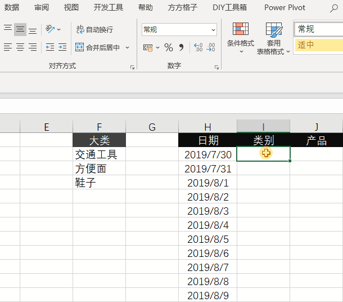Screen dimensions: 343x302
Task: Select the 类别 header cell
Action: click(x=263, y=140)
